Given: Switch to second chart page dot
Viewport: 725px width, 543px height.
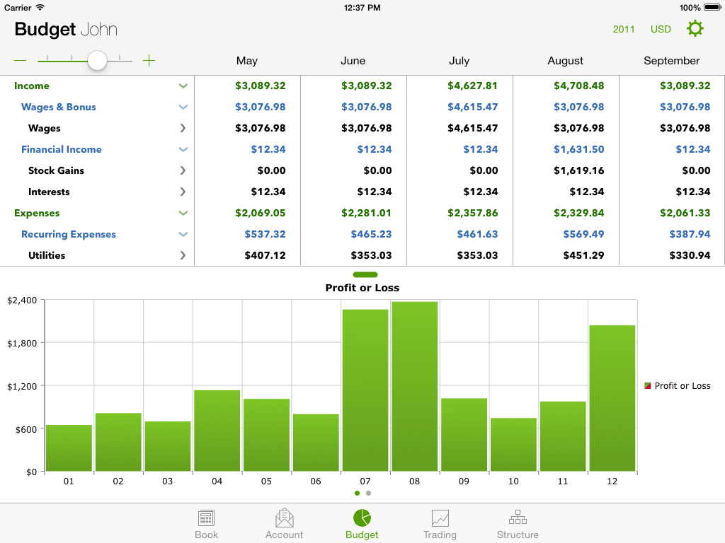Looking at the screenshot, I should 369,493.
